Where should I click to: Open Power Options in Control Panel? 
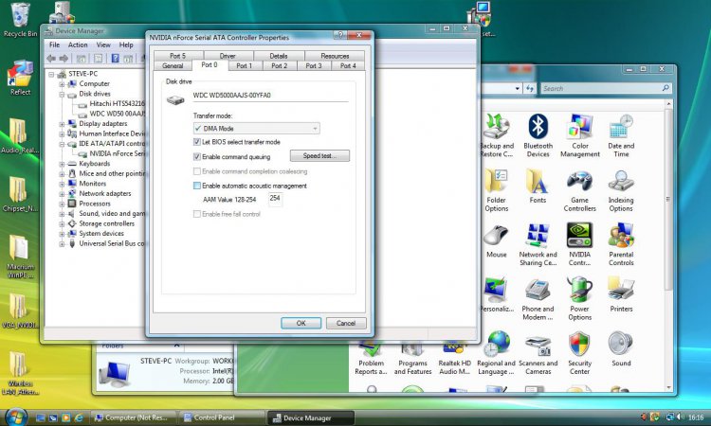point(579,299)
